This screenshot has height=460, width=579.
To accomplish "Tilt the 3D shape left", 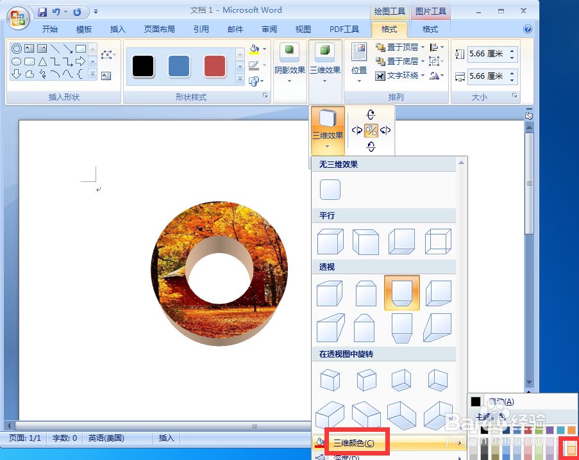I will [x=357, y=130].
